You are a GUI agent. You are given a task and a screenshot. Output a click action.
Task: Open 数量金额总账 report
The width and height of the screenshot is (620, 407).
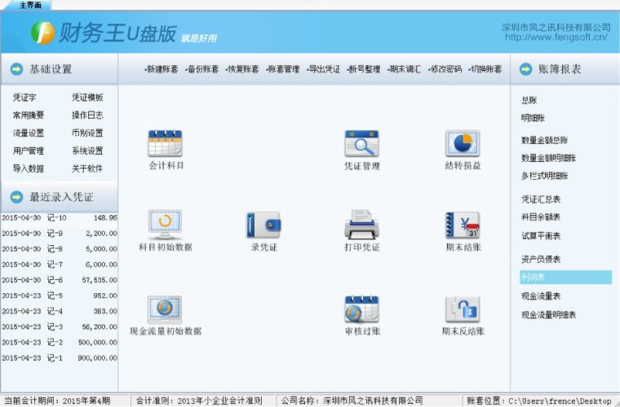point(544,140)
